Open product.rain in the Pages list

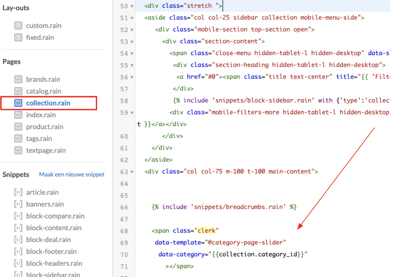(44, 127)
